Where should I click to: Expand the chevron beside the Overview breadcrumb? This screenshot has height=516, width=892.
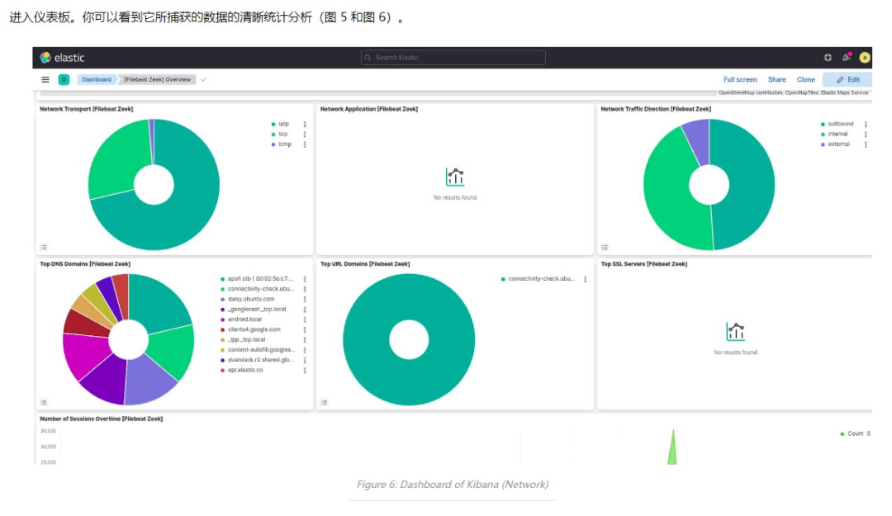pyautogui.click(x=204, y=79)
